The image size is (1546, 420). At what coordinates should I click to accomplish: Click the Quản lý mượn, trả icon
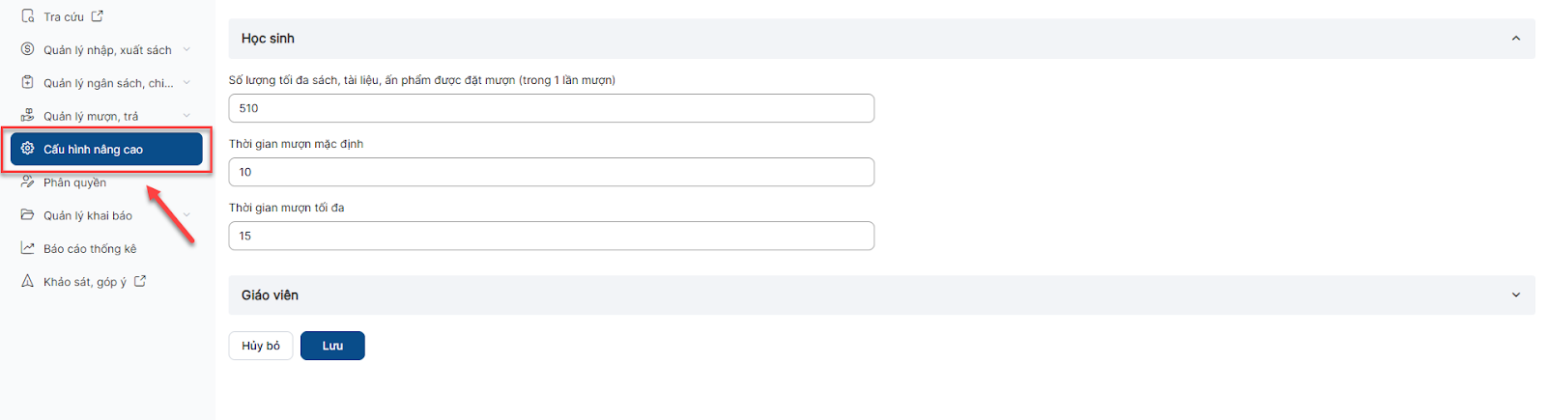(28, 116)
